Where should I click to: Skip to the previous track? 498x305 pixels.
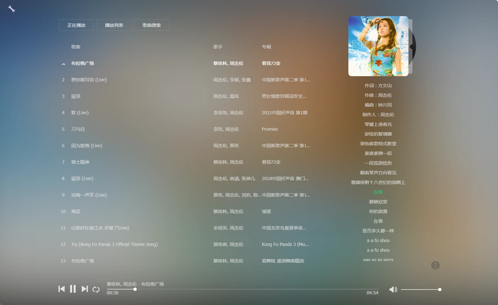[x=61, y=289]
